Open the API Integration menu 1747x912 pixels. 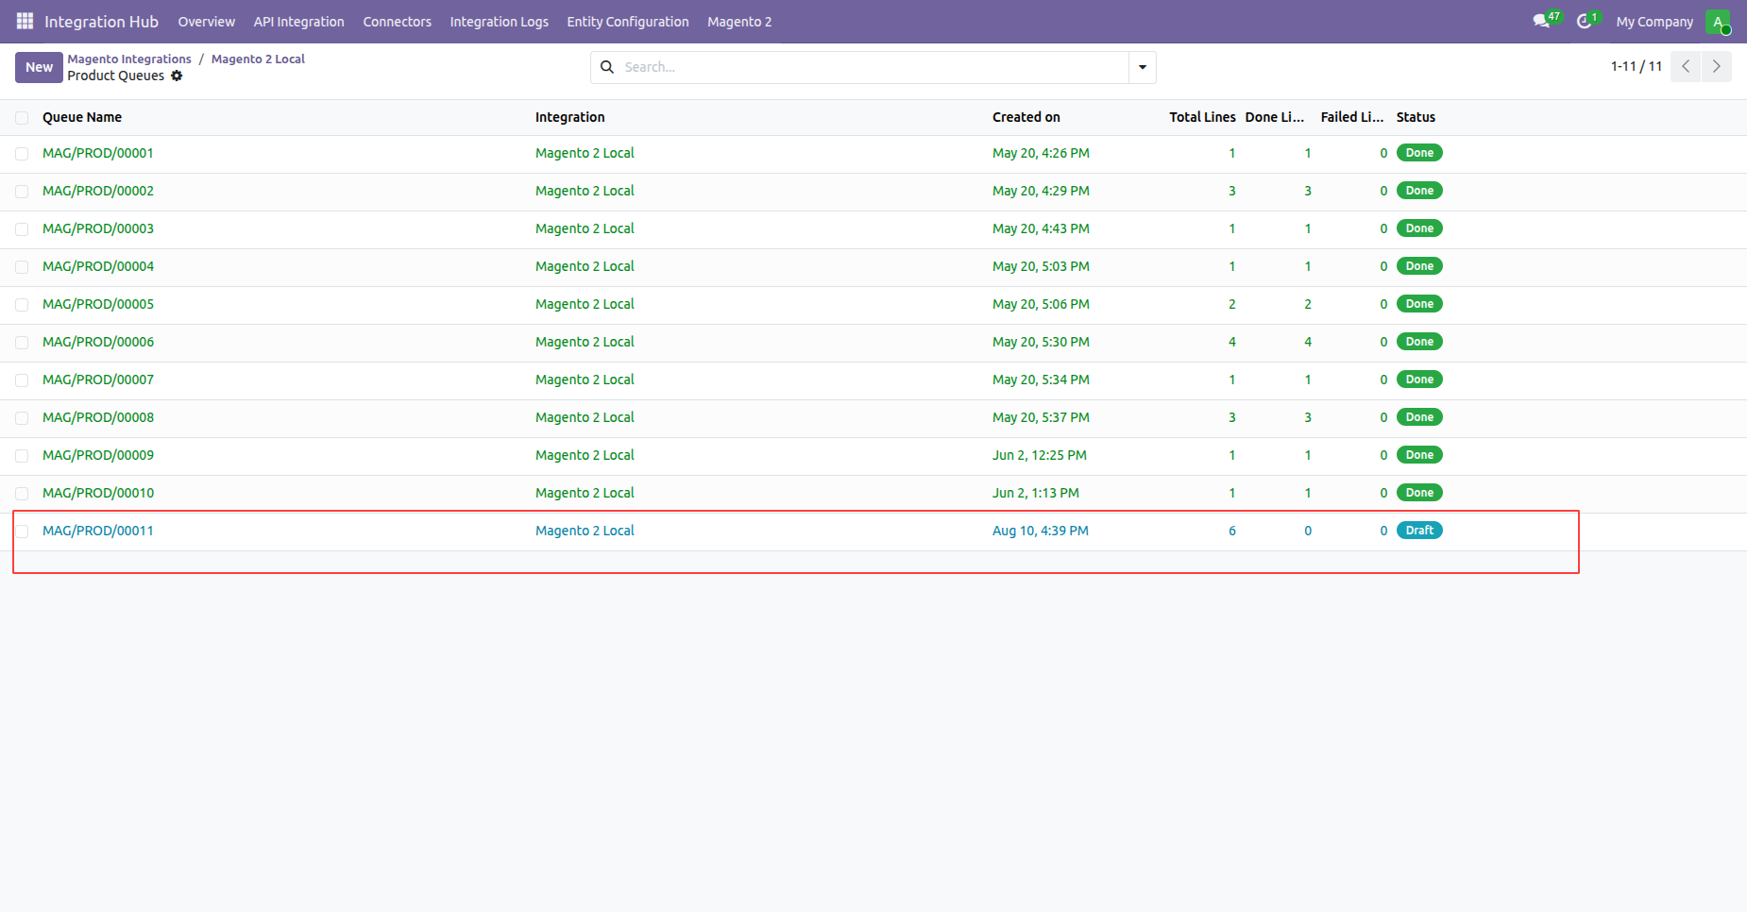(298, 22)
